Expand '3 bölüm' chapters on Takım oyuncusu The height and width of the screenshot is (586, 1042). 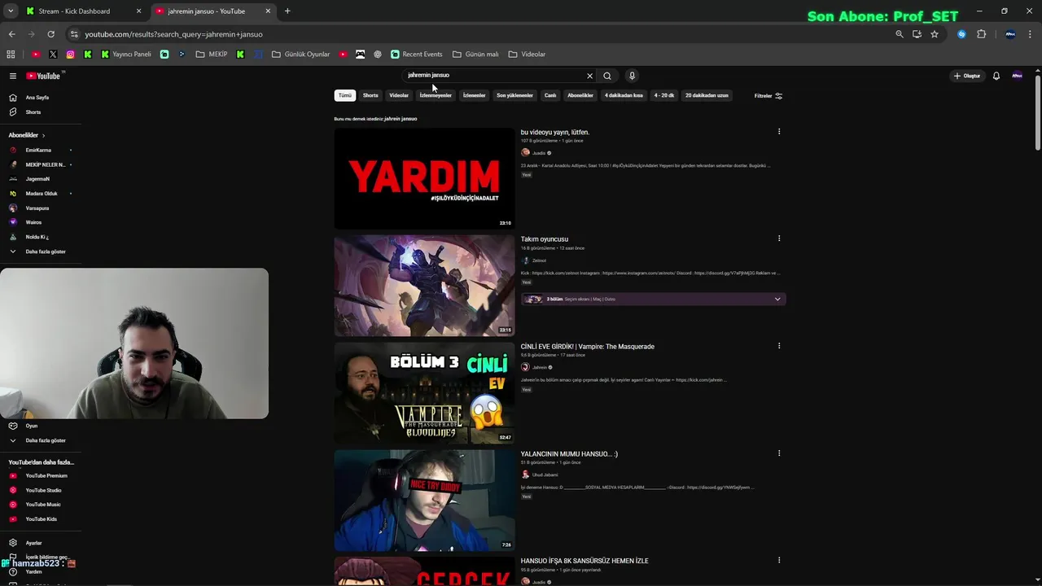777,299
